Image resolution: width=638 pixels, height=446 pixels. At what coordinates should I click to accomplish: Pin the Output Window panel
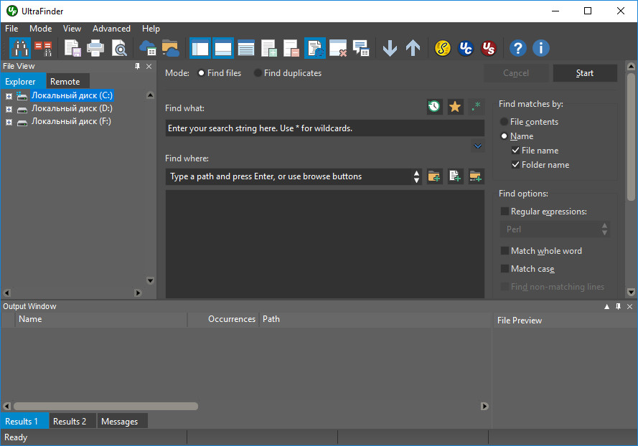point(619,307)
